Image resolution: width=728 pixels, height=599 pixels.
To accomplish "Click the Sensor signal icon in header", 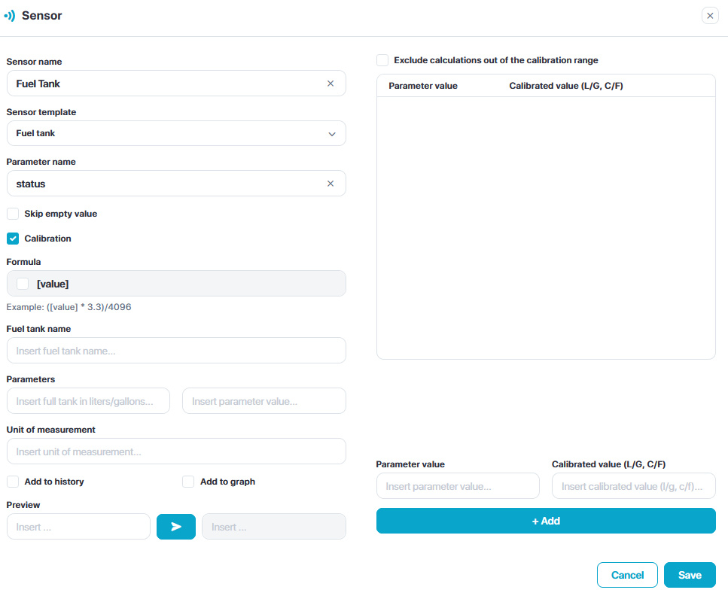I will pyautogui.click(x=10, y=15).
